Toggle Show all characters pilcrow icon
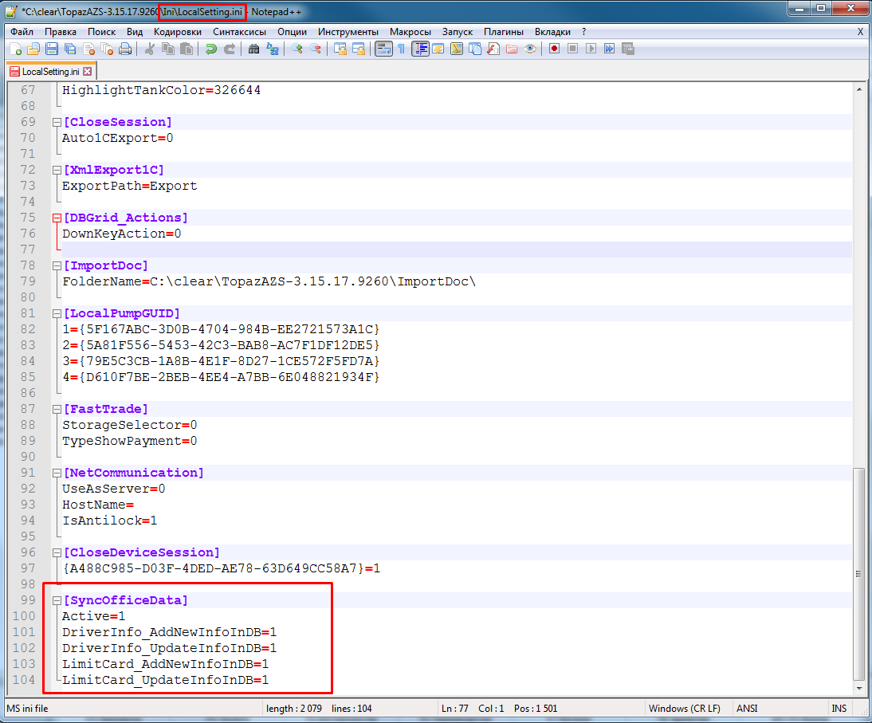The width and height of the screenshot is (872, 723). click(401, 49)
